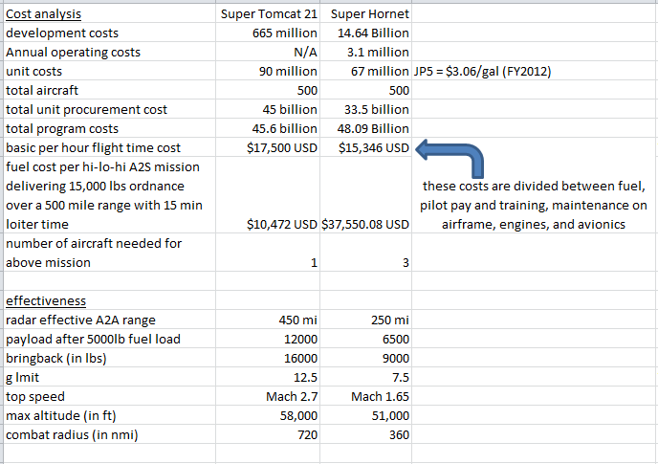Select aircraft needed value 1 for Tomcat

[268, 252]
